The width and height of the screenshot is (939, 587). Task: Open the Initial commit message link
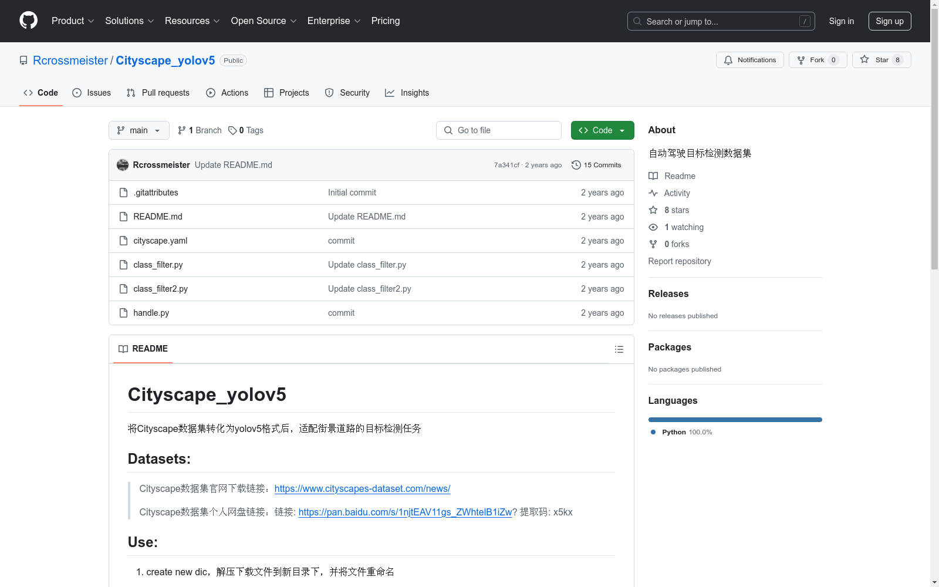click(x=352, y=193)
